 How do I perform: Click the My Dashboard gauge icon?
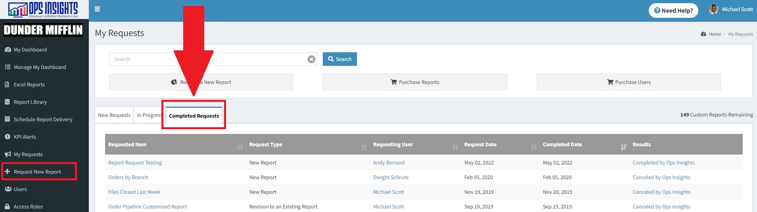8,50
